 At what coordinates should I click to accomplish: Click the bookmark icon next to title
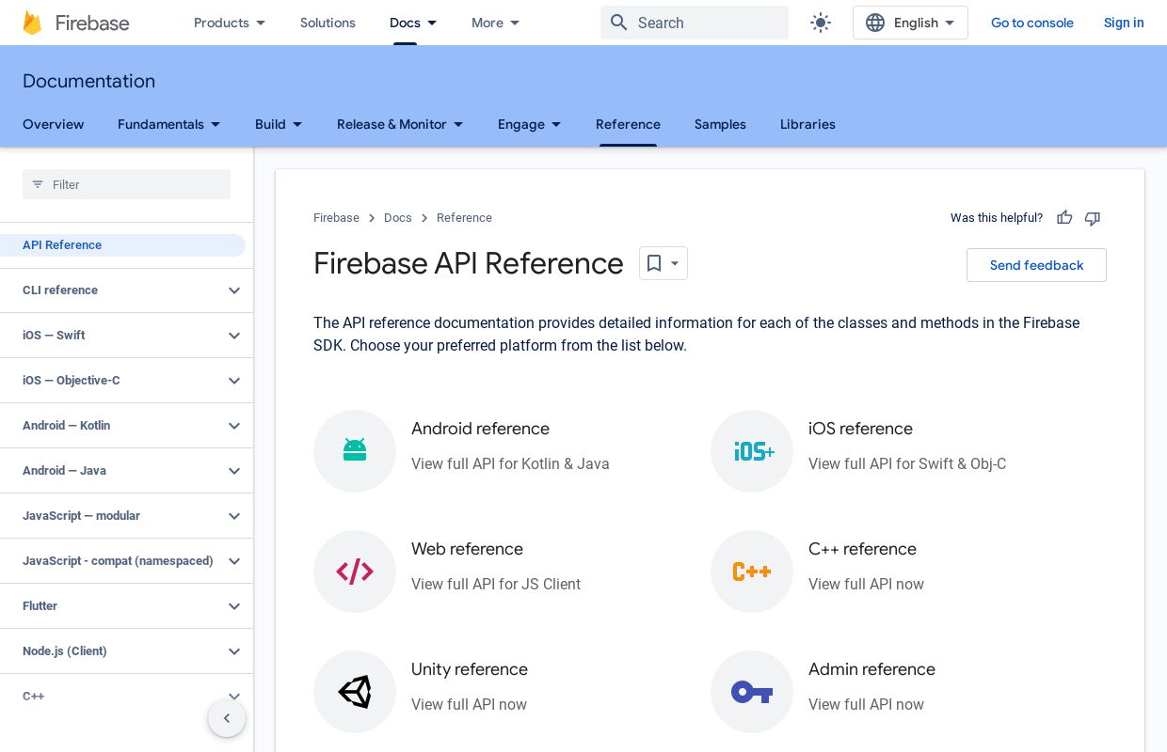click(654, 263)
